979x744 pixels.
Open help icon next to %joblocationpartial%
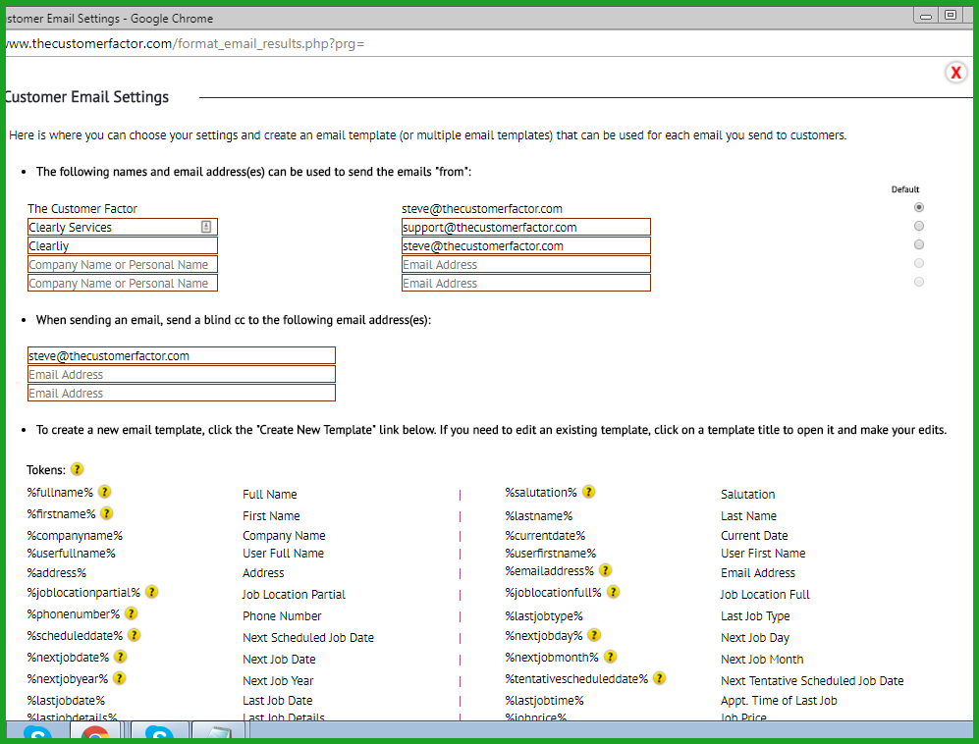[x=152, y=592]
